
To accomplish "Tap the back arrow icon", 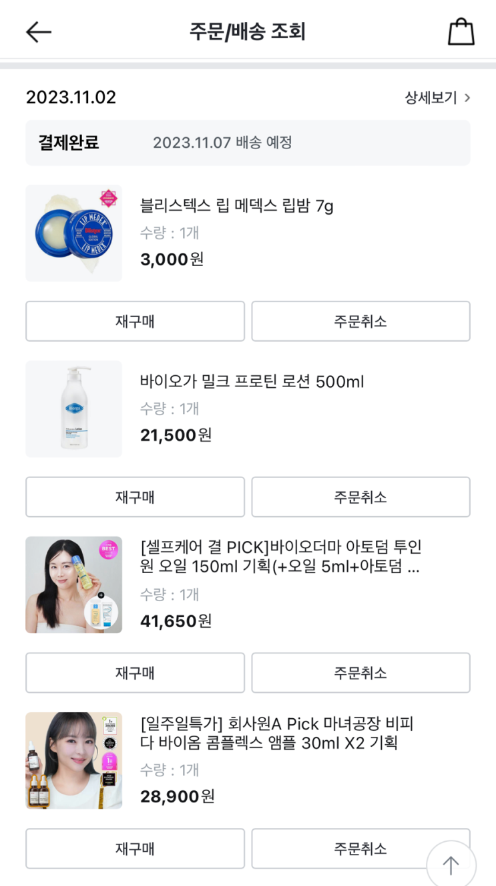I will [x=39, y=31].
